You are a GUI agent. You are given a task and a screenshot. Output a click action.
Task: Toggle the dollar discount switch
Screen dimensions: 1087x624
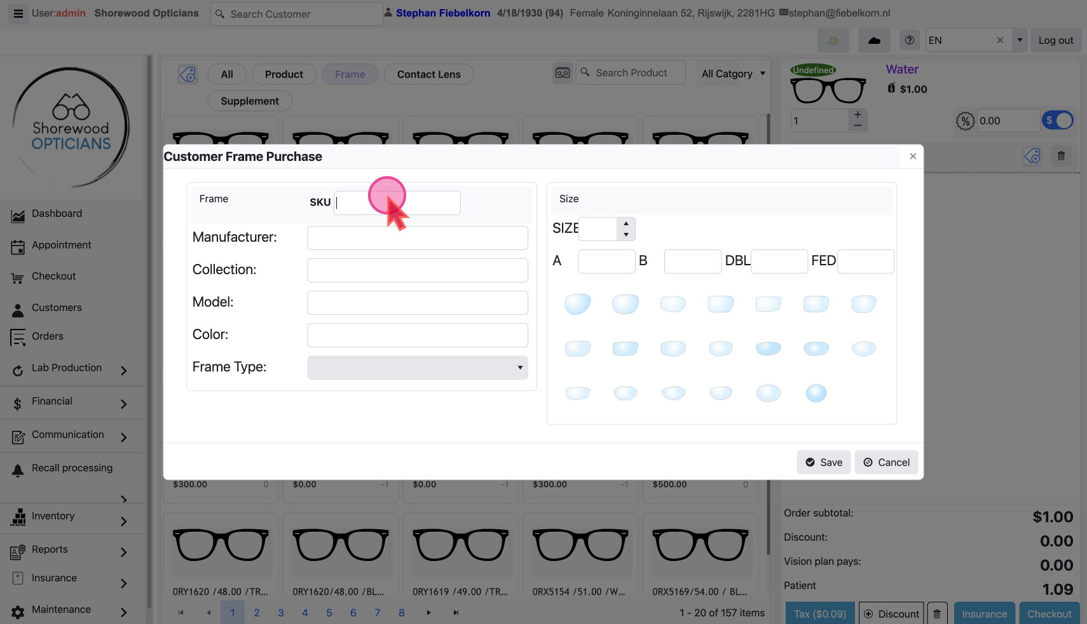(1058, 120)
